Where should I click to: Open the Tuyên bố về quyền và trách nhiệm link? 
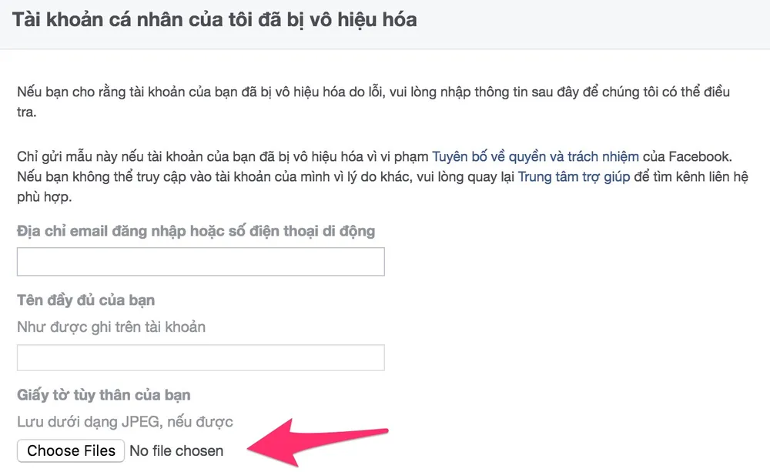click(x=535, y=156)
